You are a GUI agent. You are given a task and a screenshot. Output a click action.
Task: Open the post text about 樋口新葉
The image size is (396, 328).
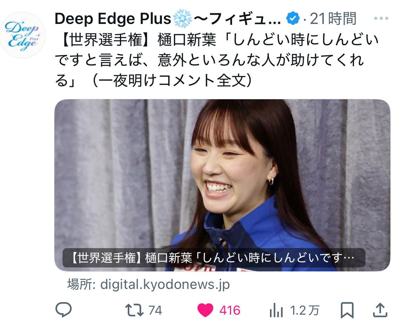click(x=217, y=60)
